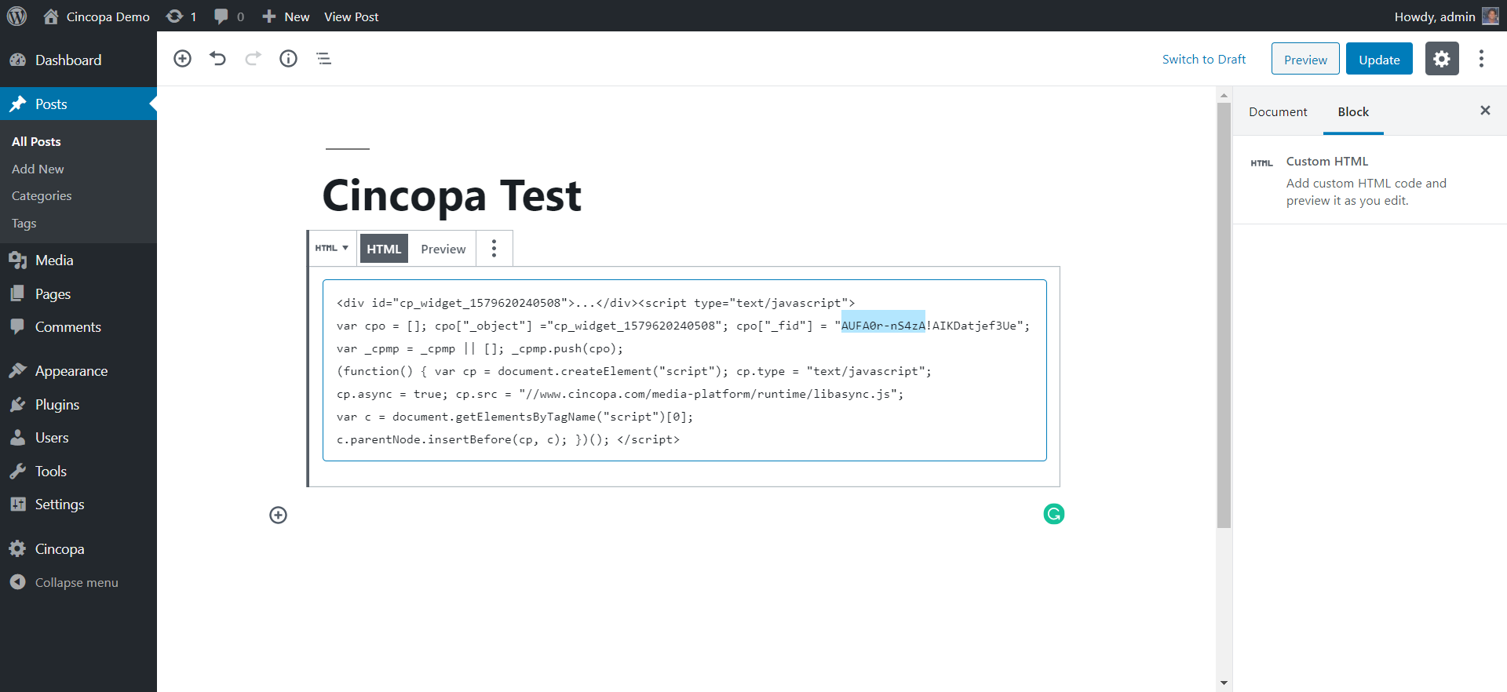
Task: Click the editor's vertical scrollbar
Action: (x=1224, y=314)
